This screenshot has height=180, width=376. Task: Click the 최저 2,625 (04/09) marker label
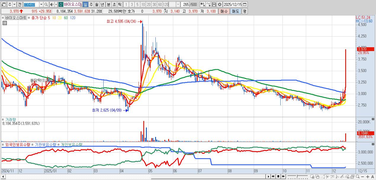pos(107,110)
